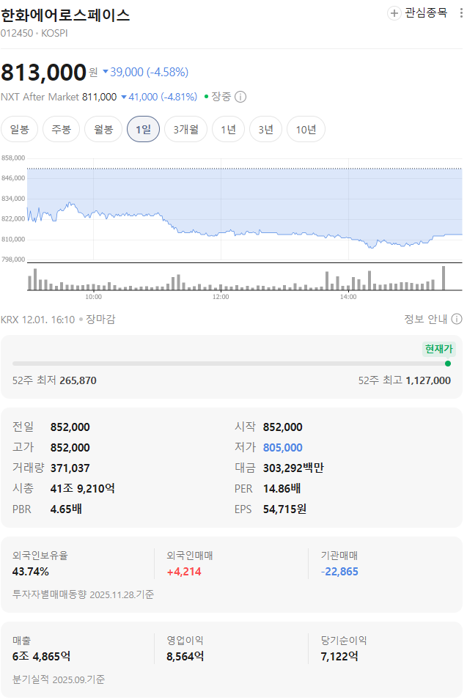
Task: Click the 영업이익 value 8,564억
Action: pyautogui.click(x=185, y=657)
